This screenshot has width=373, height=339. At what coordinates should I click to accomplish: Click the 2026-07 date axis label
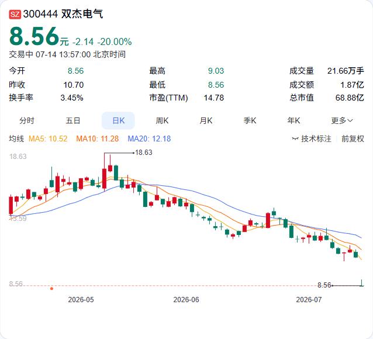(x=309, y=299)
